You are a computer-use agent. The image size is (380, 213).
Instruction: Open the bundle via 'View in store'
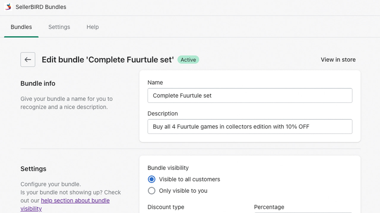[x=338, y=59]
